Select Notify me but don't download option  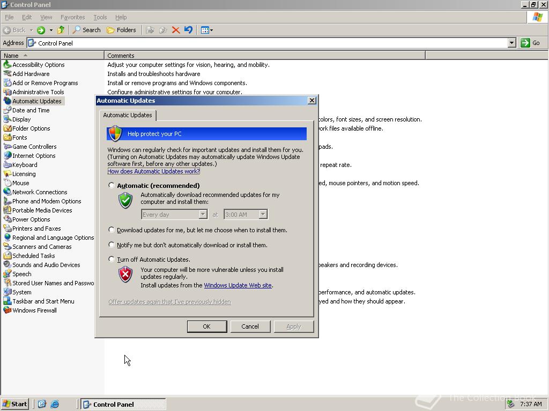coord(112,245)
